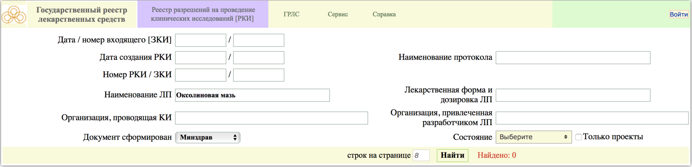Click first Дата создания РКИ field

200,58
